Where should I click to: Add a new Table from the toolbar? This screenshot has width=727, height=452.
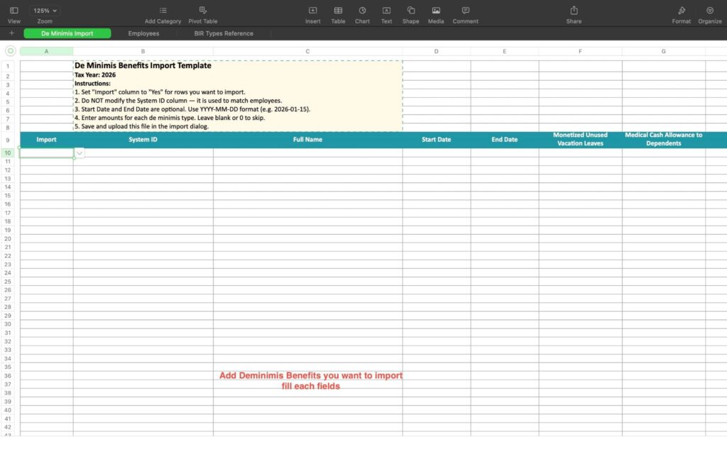[338, 11]
